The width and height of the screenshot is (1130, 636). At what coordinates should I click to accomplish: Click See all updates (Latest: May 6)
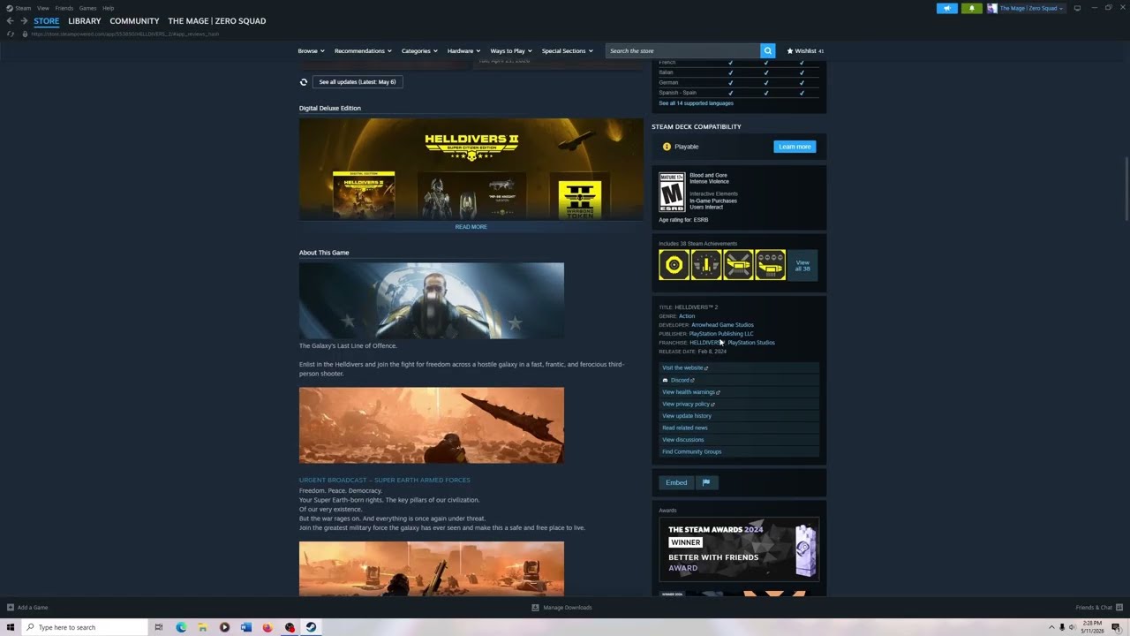coord(358,82)
